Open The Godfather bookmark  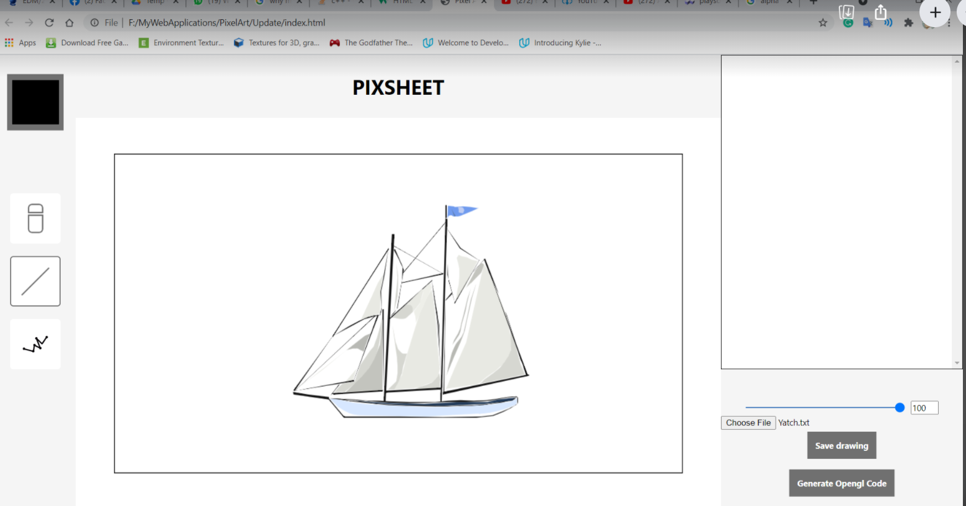[370, 42]
